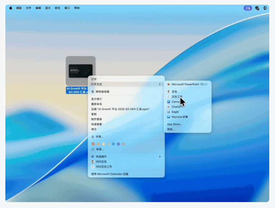Select 拷贝 from the context menu
The height and width of the screenshot is (208, 275).
126,129
